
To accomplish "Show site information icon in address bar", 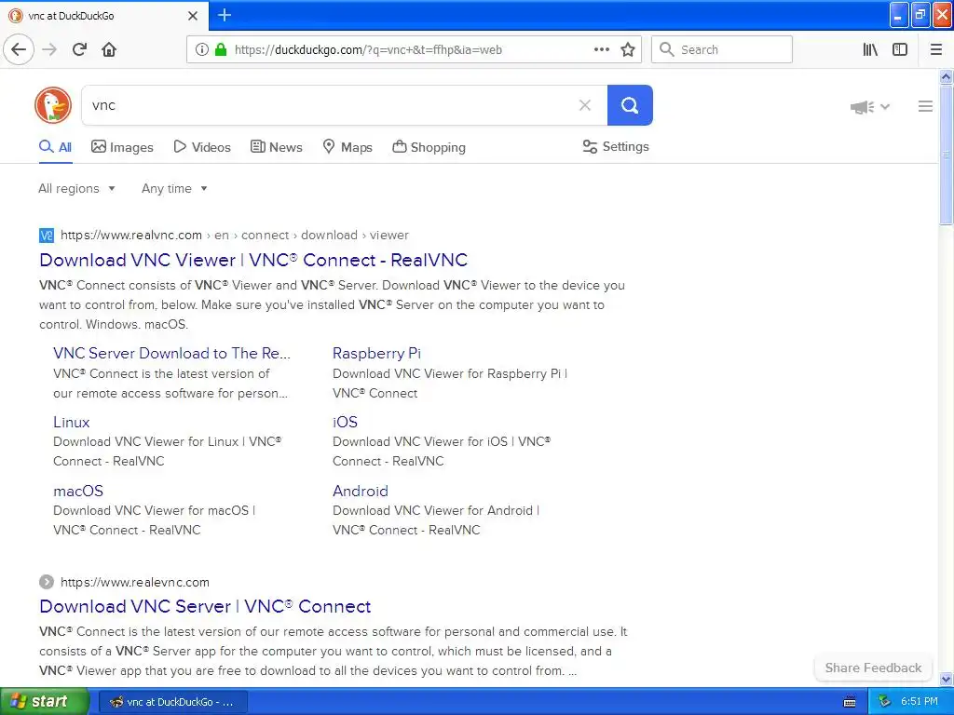I will 201,49.
